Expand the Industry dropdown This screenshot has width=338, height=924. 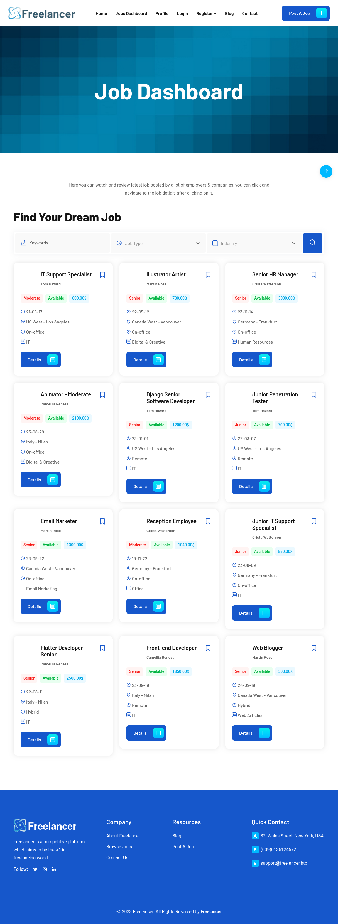(x=254, y=243)
